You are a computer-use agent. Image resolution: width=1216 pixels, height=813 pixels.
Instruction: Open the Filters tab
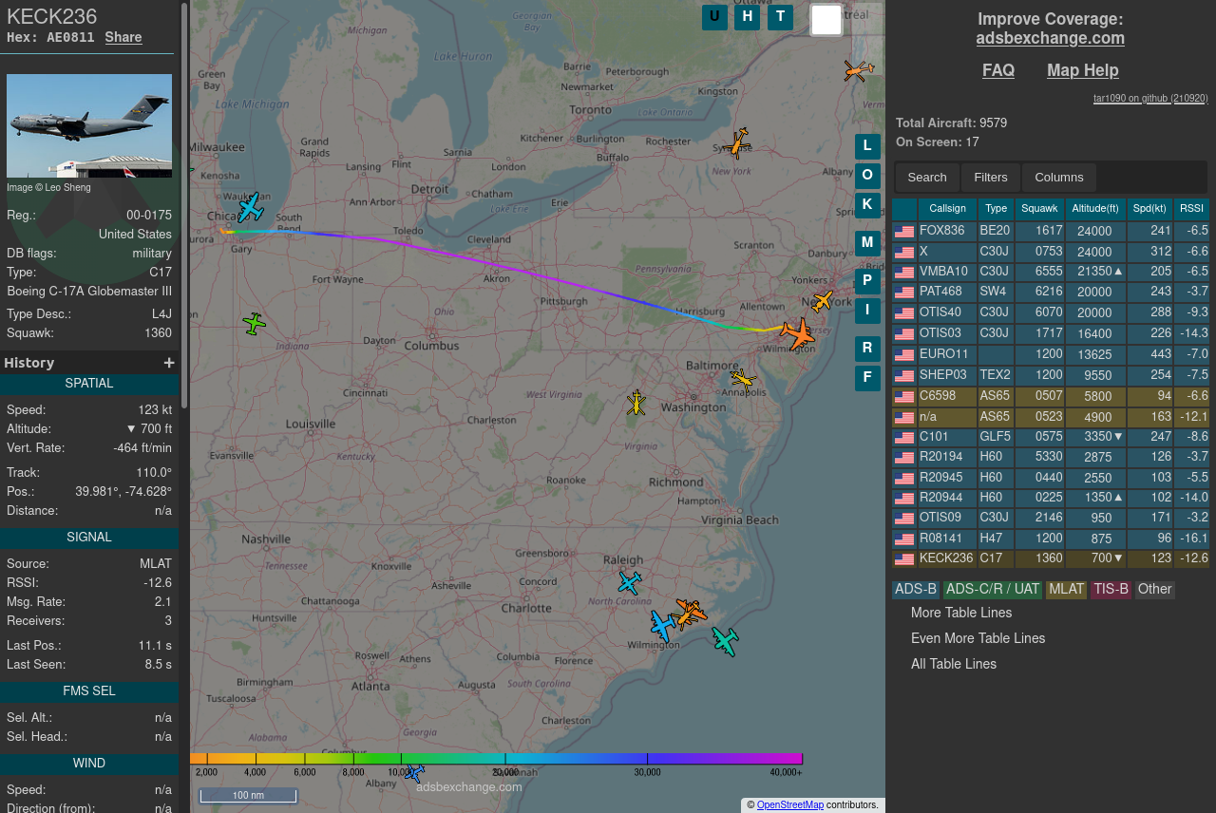[991, 178]
